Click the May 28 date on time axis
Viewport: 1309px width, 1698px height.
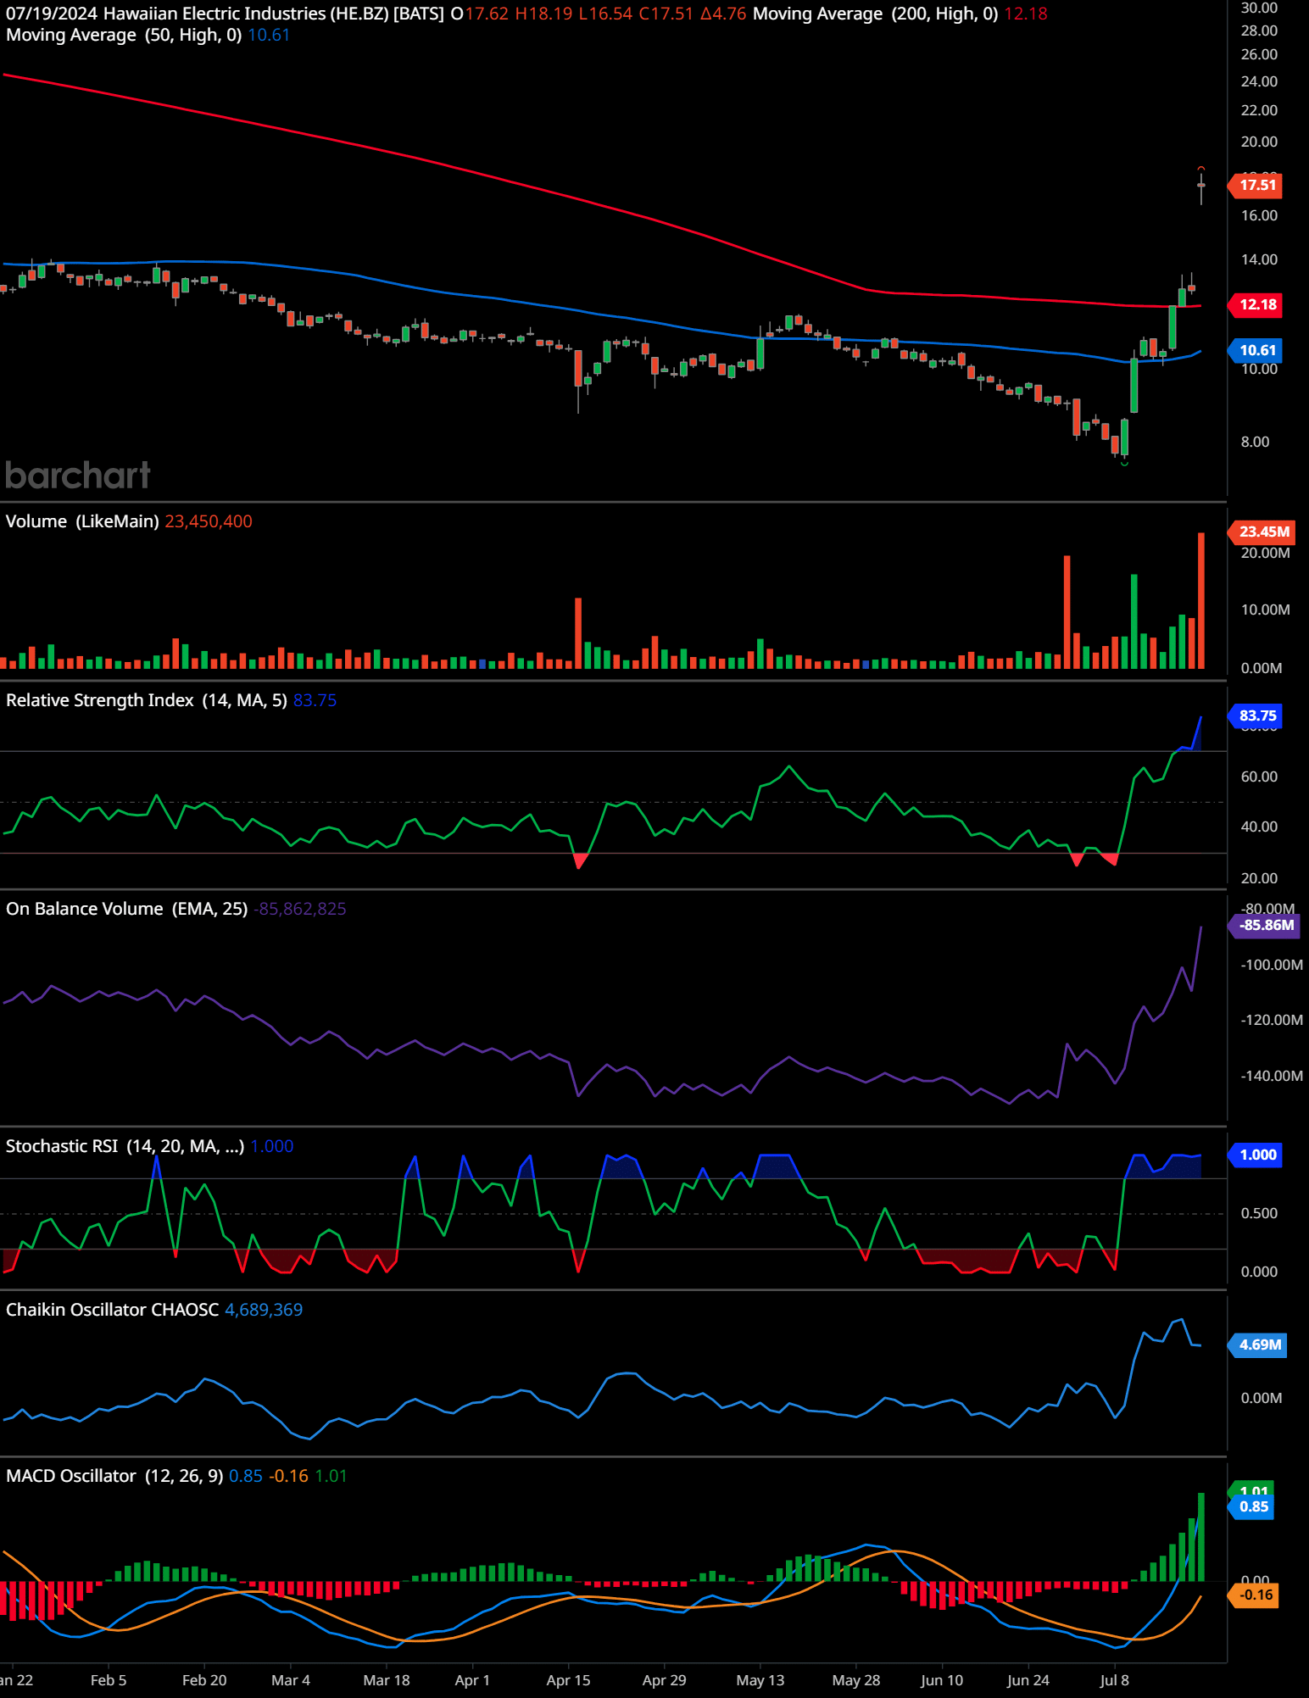coord(856,1680)
